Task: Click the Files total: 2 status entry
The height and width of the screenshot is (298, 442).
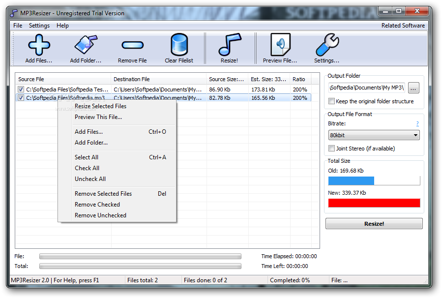Action: tap(143, 280)
